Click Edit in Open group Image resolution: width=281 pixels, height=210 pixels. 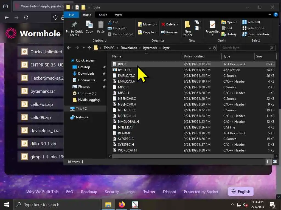pyautogui.click(x=227, y=28)
